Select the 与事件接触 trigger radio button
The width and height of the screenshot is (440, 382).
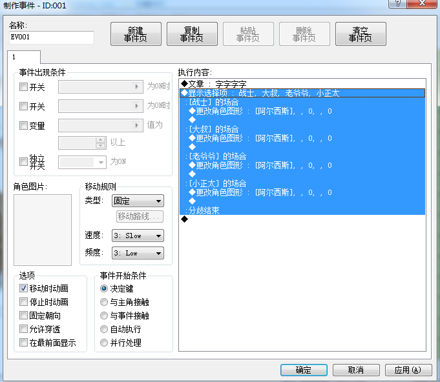coord(104,316)
